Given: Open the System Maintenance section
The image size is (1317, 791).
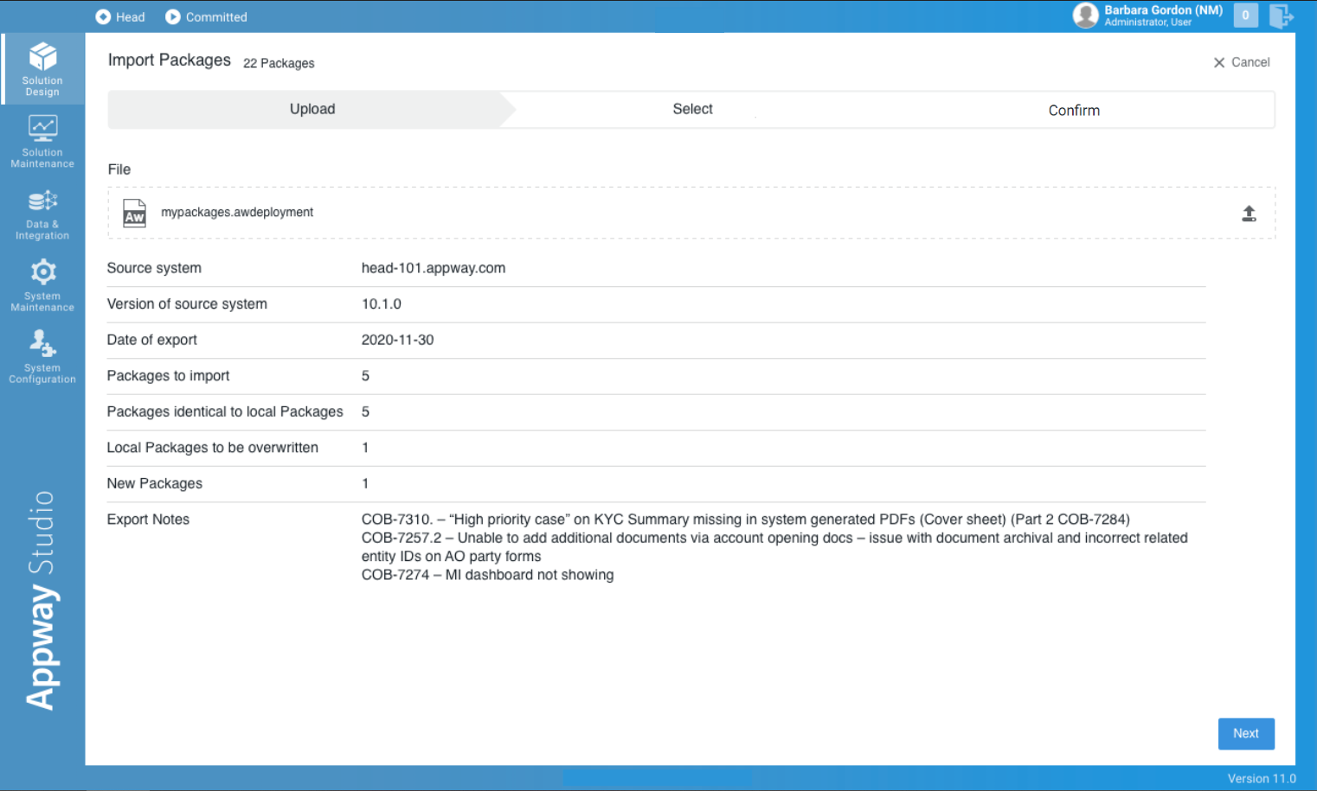Looking at the screenshot, I should coord(42,285).
